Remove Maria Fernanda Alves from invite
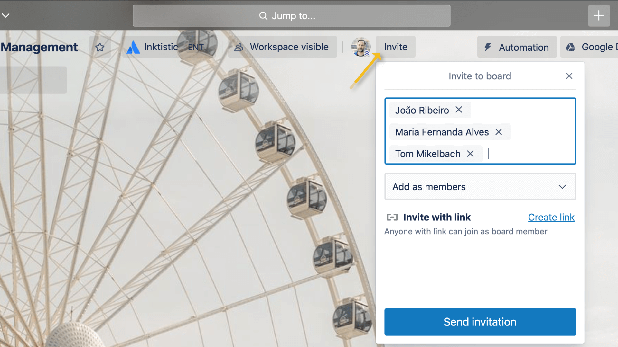Screen dimensions: 618x347 tap(499, 132)
